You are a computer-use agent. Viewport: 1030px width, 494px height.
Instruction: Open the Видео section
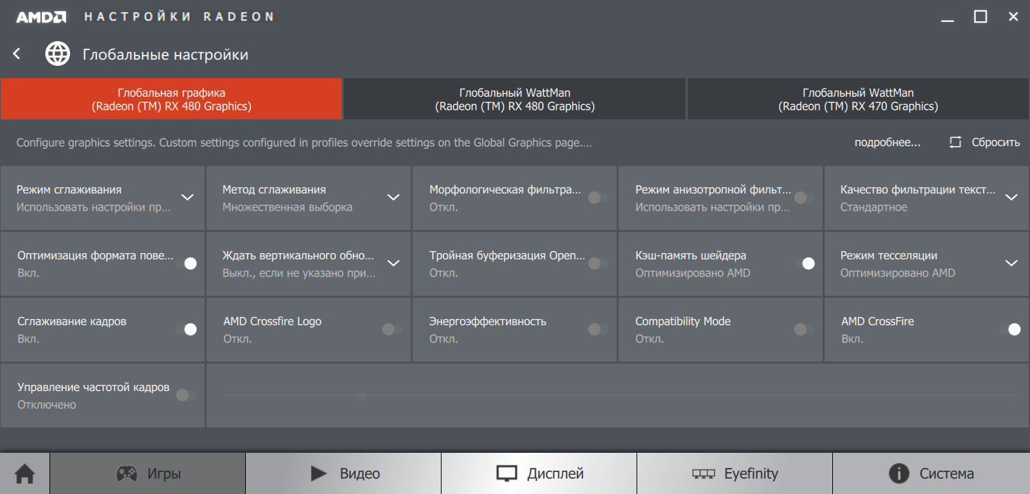[x=343, y=473]
